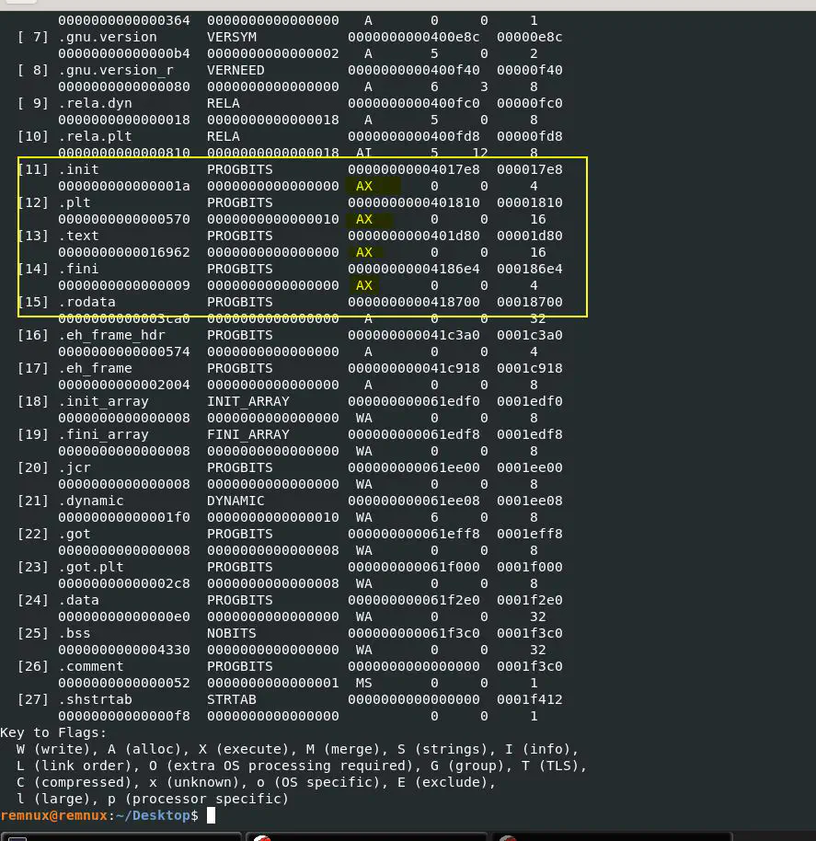The height and width of the screenshot is (841, 816).
Task: Click the .gnu.version_r section name
Action: tap(107, 70)
